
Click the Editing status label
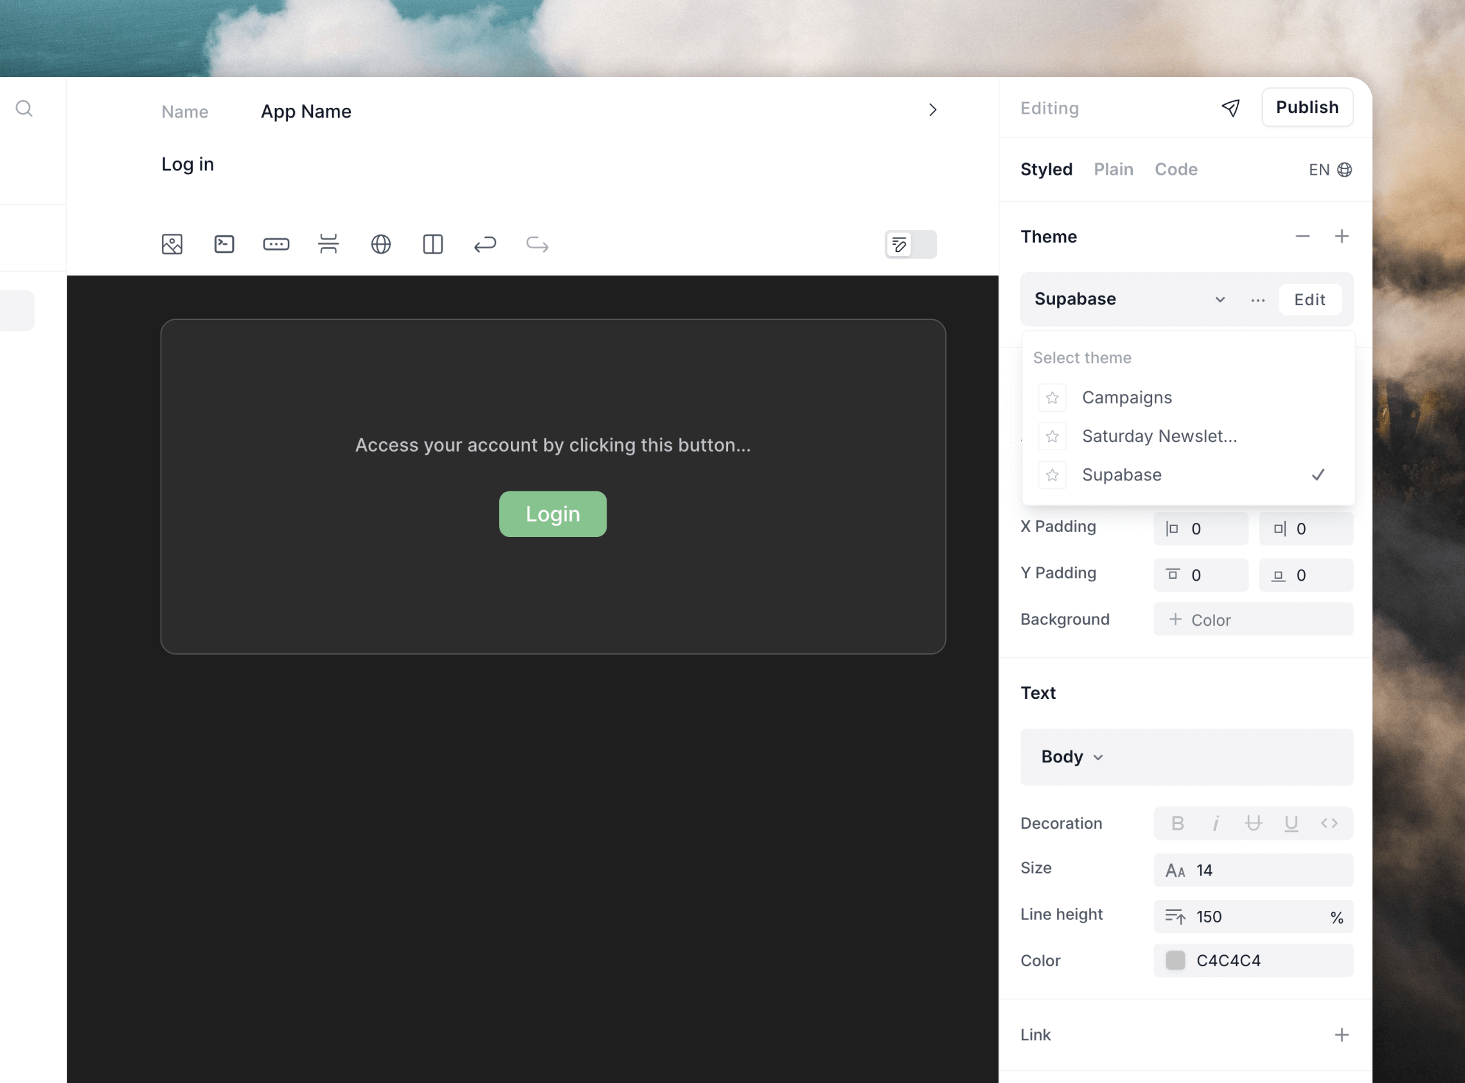click(x=1049, y=108)
